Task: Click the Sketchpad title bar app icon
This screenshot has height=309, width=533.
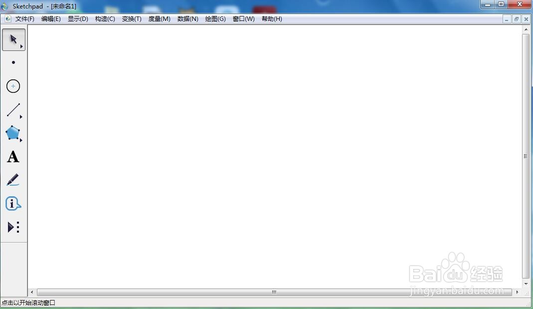Action: (x=4, y=6)
